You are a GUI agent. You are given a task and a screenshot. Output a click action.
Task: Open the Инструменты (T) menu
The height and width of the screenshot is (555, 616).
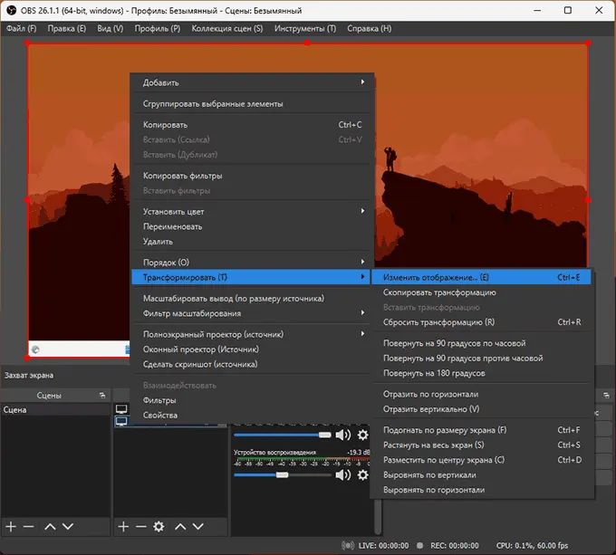(306, 28)
